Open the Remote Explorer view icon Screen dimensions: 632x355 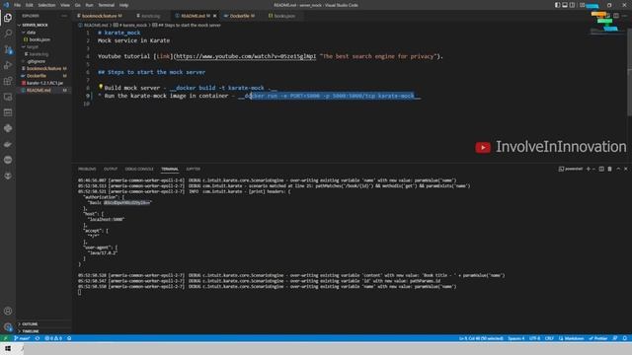click(8, 97)
